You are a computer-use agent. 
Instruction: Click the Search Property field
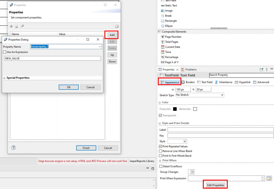point(242,75)
